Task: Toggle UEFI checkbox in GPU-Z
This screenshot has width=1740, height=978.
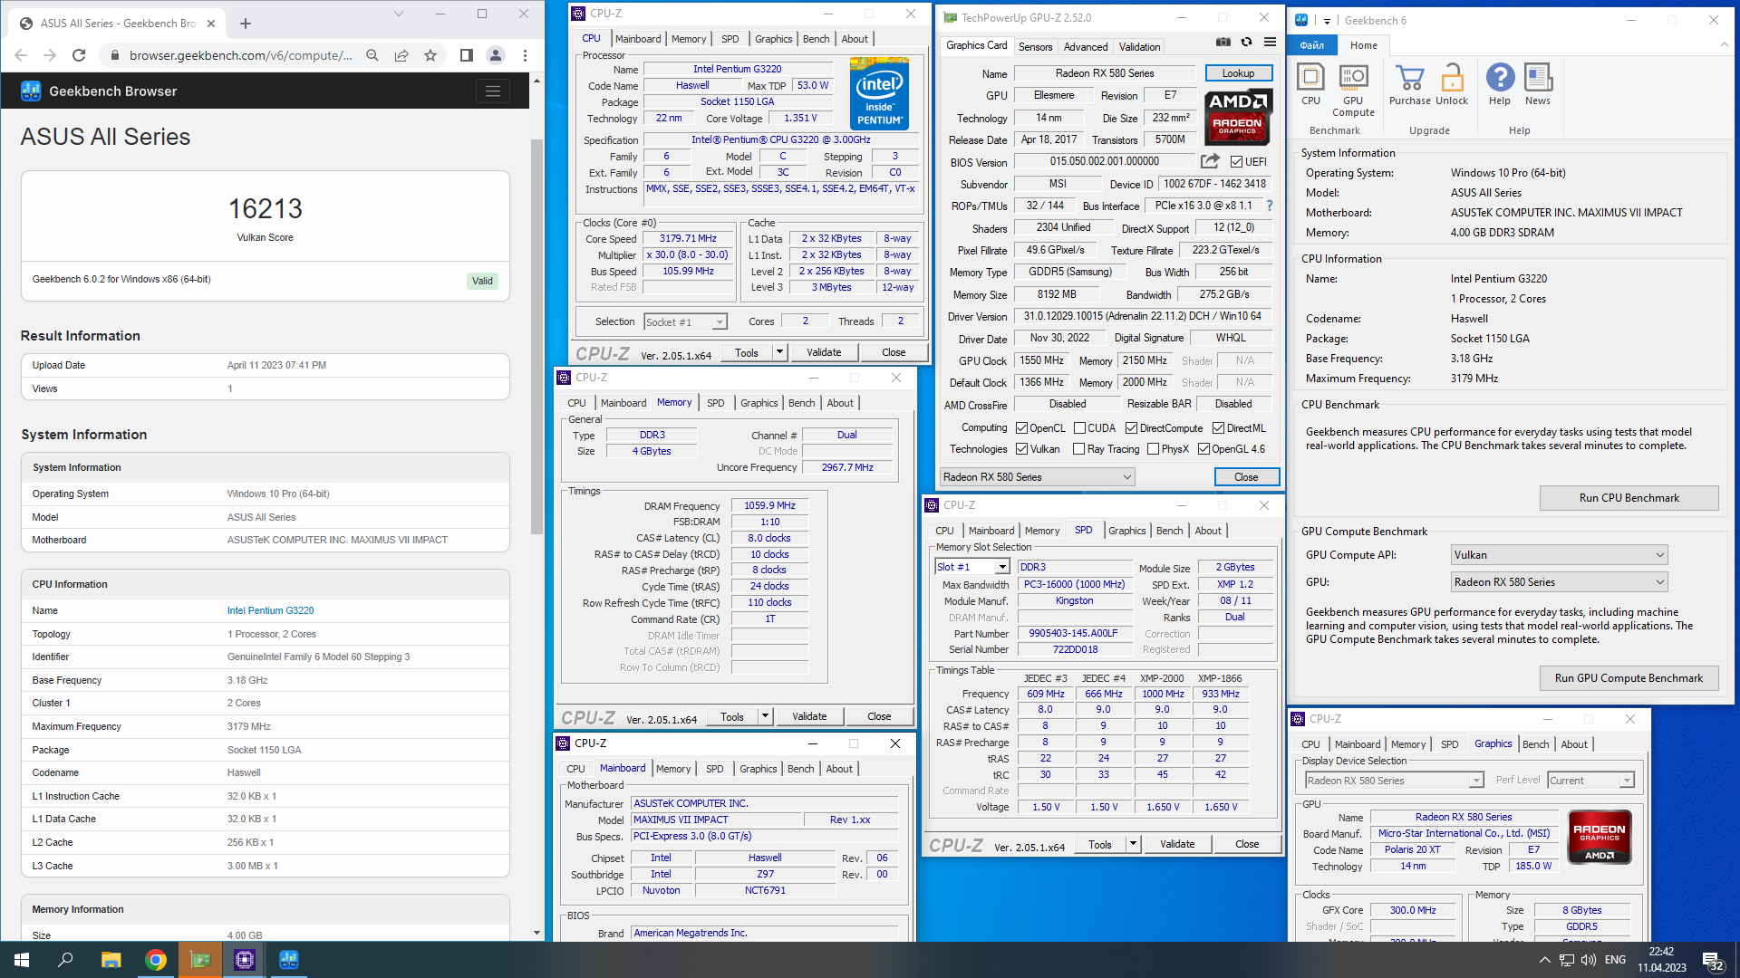Action: [x=1236, y=162]
